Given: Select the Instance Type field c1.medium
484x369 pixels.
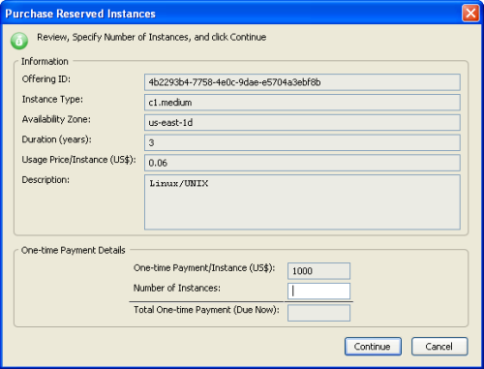Looking at the screenshot, I should 302,103.
